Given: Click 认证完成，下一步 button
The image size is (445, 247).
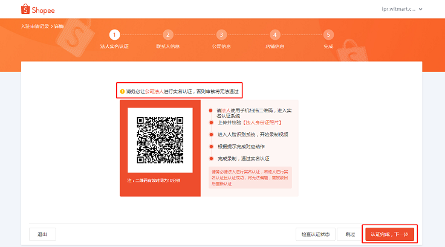Looking at the screenshot, I should click(x=389, y=234).
